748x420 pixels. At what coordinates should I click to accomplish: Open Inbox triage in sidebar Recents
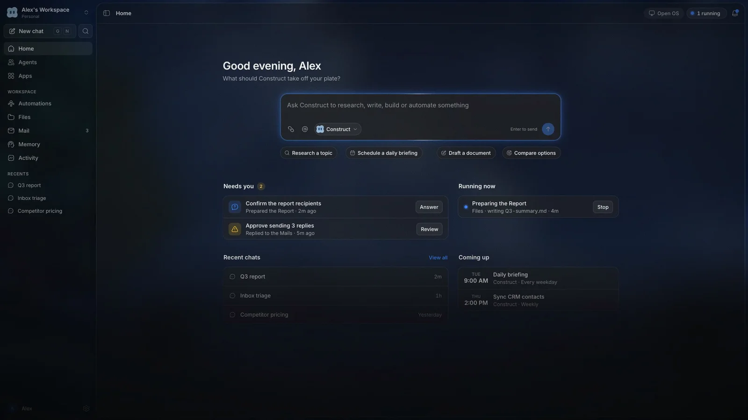tap(48, 198)
